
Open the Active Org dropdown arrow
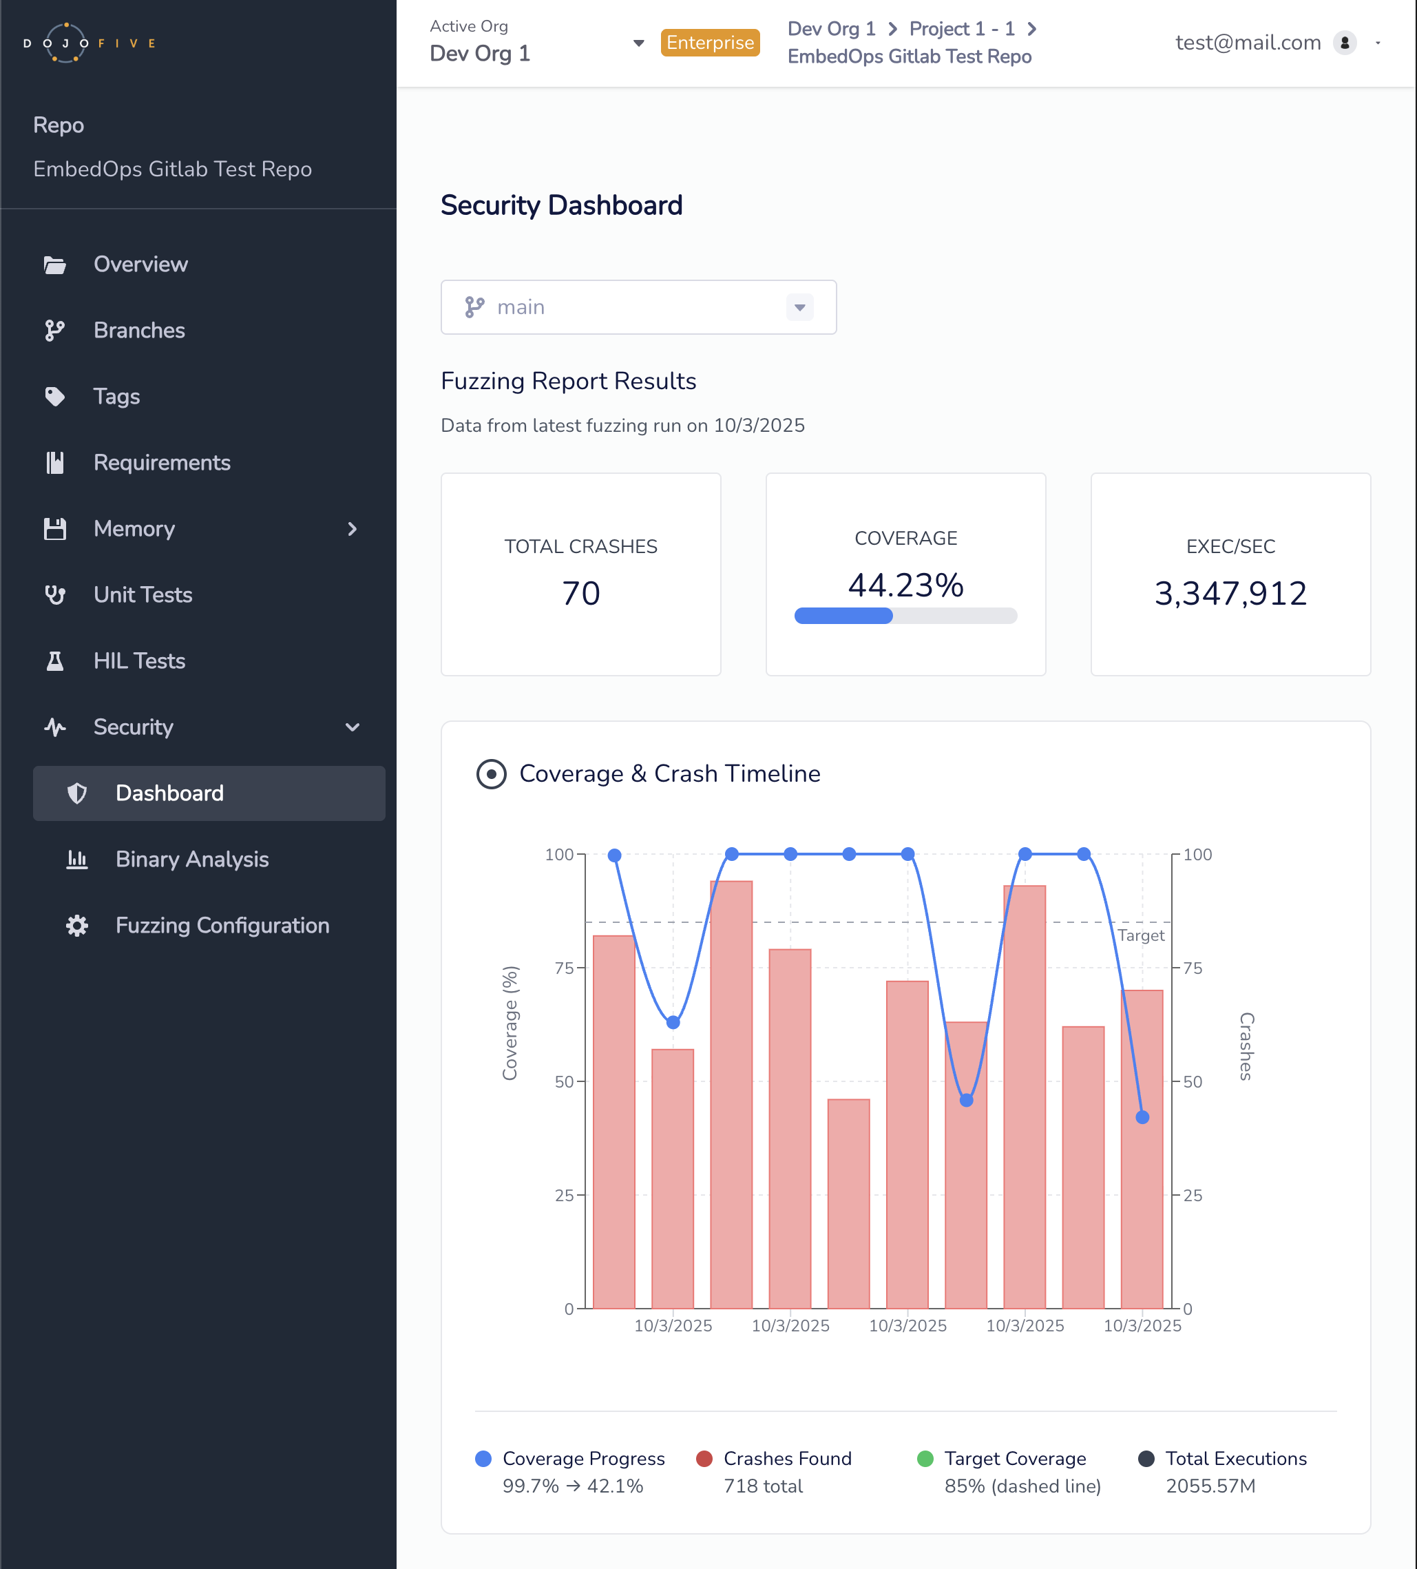638,43
